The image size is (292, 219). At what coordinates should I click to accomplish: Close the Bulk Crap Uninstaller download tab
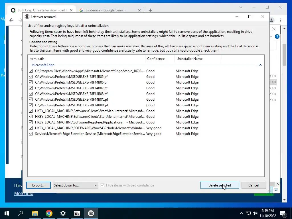click(71, 10)
